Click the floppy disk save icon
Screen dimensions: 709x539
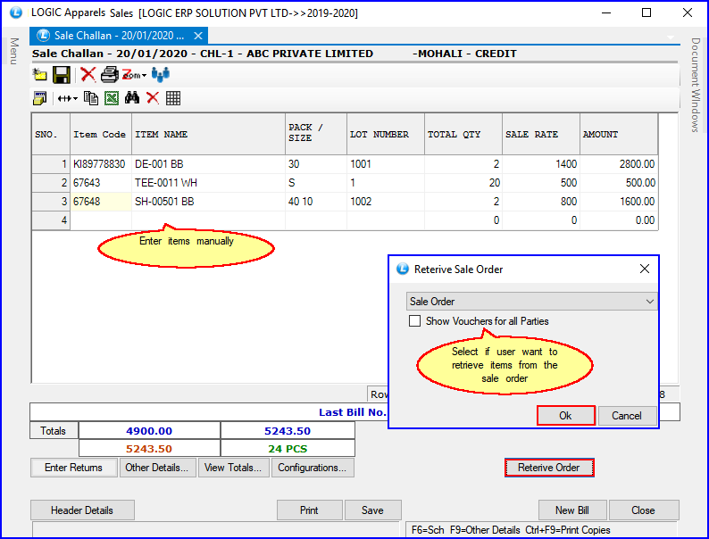(x=62, y=75)
